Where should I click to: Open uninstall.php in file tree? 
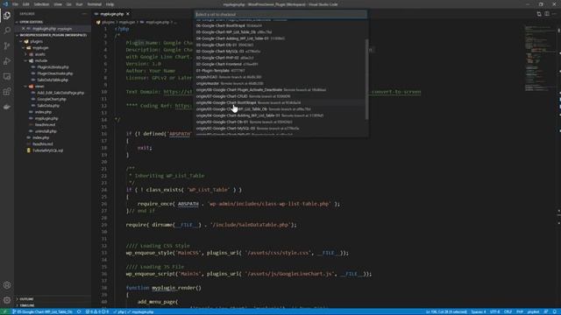46,131
